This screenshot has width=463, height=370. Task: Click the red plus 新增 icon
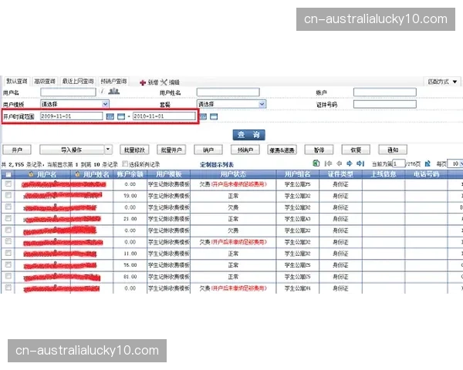(x=143, y=82)
